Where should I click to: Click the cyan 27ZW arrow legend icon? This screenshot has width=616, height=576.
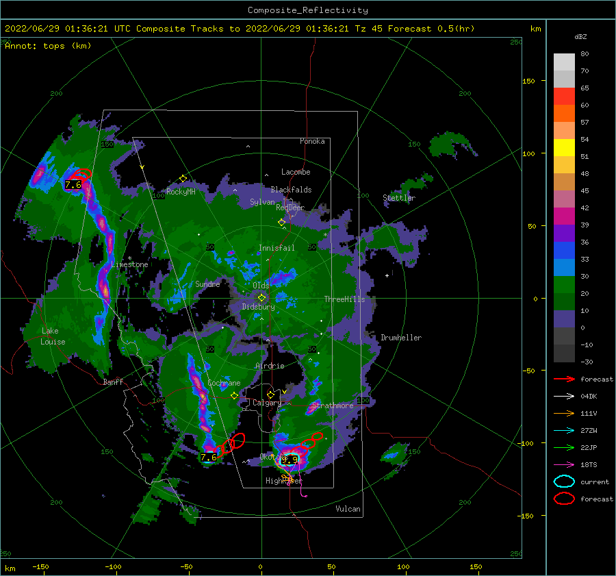[564, 431]
